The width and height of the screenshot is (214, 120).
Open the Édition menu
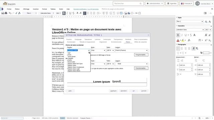[17, 9]
